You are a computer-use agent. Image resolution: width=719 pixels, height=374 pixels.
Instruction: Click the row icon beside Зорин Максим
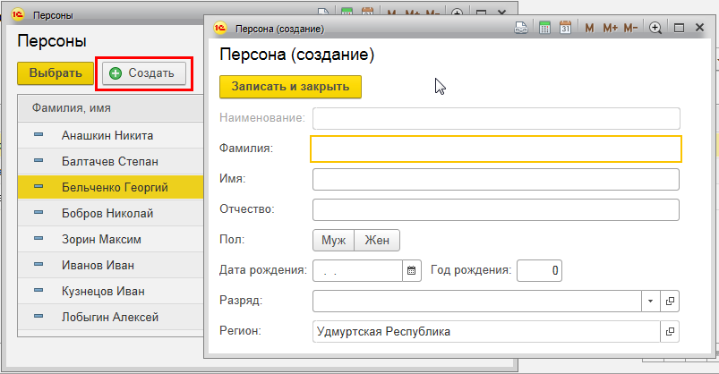(x=39, y=238)
